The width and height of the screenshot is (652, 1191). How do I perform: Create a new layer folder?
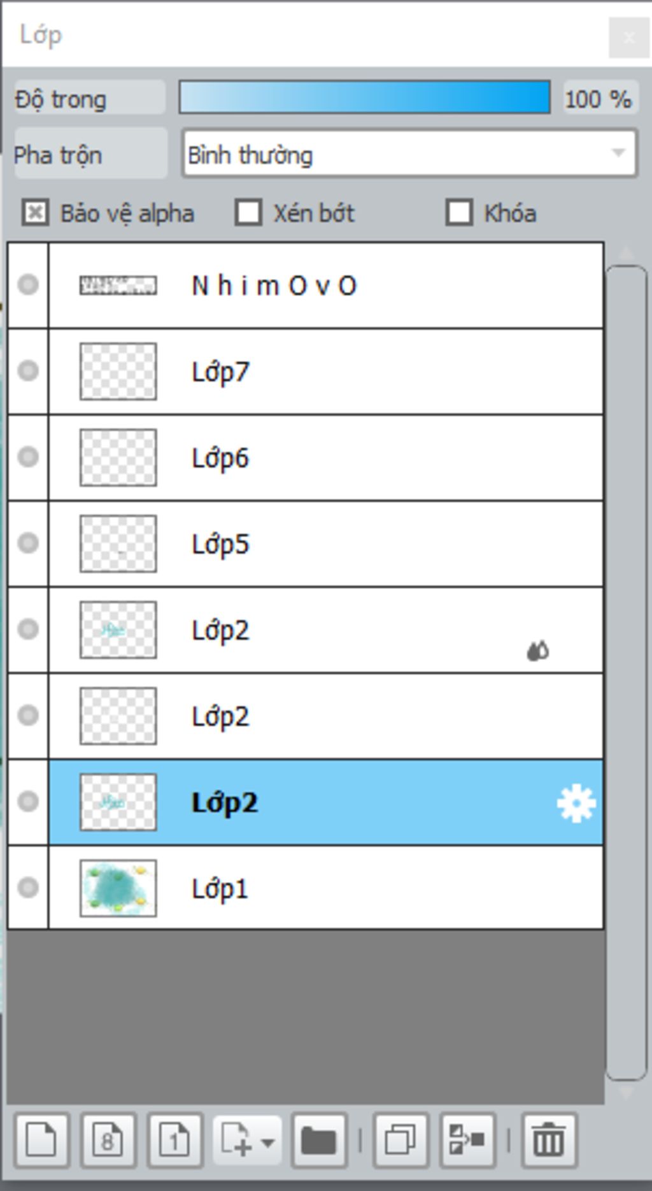tap(319, 1140)
